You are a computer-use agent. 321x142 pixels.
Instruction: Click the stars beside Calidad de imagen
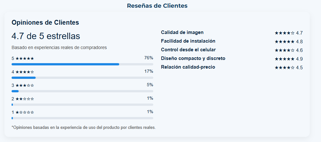point(284,33)
